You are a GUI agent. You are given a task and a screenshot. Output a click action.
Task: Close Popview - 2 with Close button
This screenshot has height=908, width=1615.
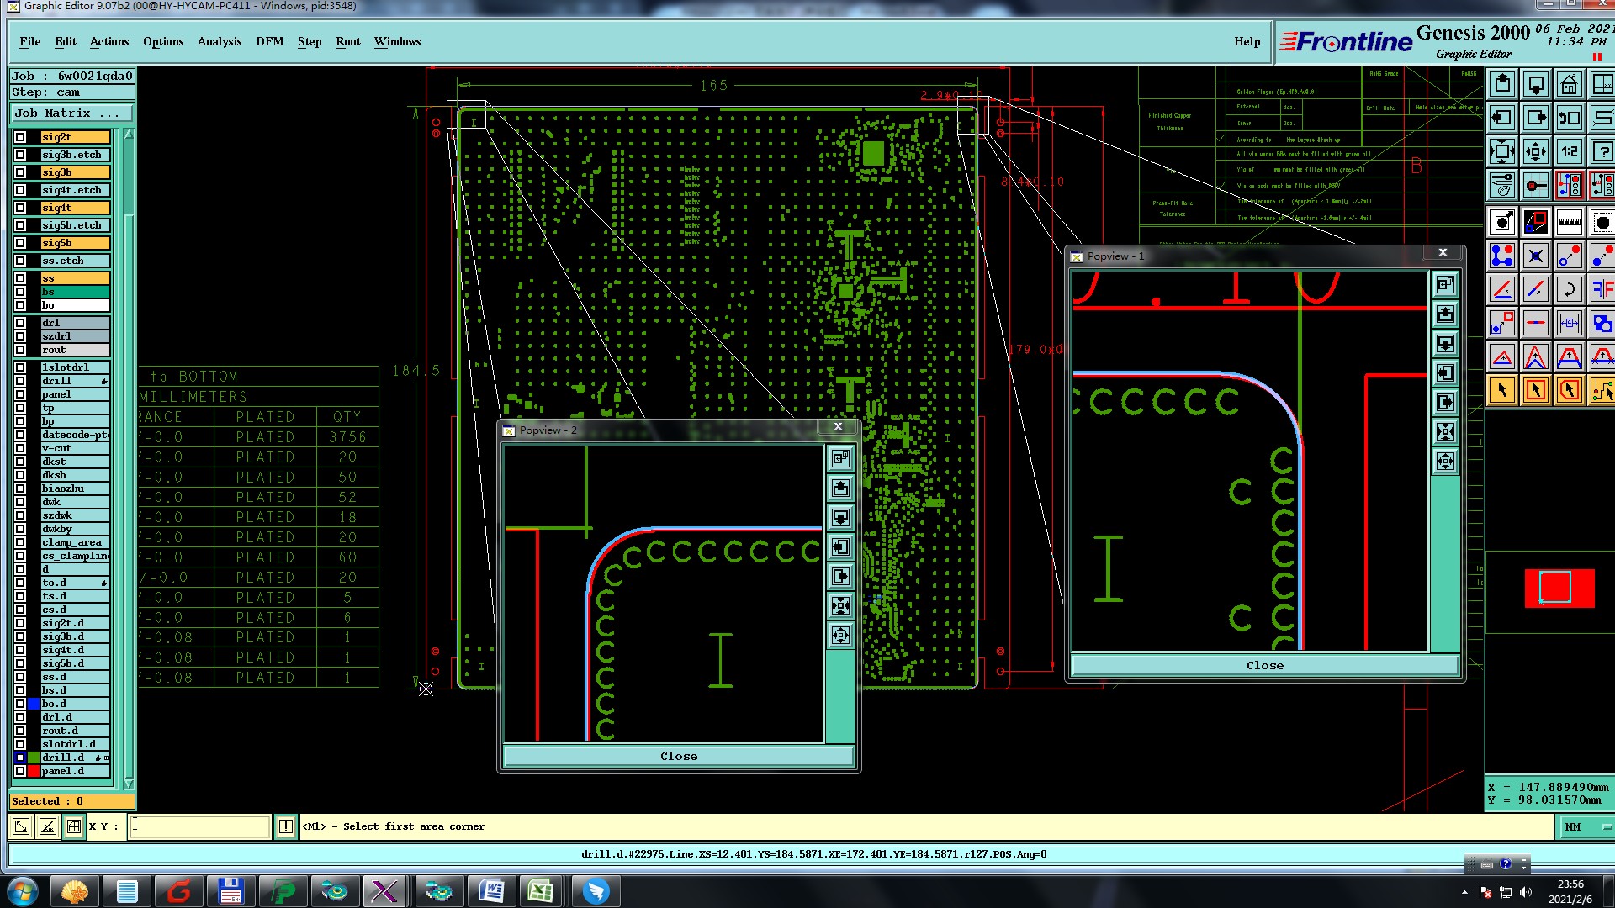(x=678, y=757)
